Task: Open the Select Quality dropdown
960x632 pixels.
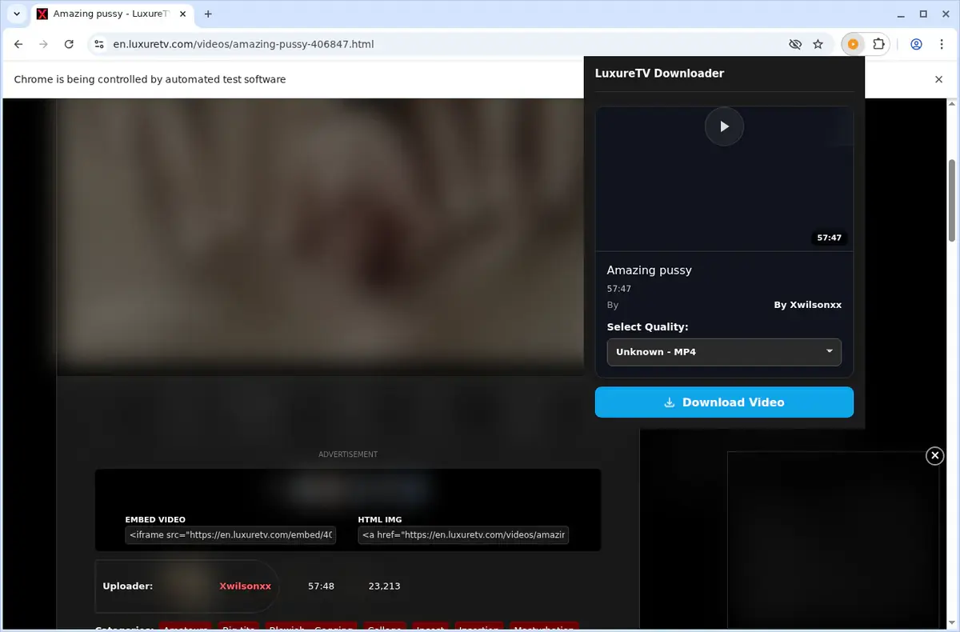Action: click(x=724, y=352)
